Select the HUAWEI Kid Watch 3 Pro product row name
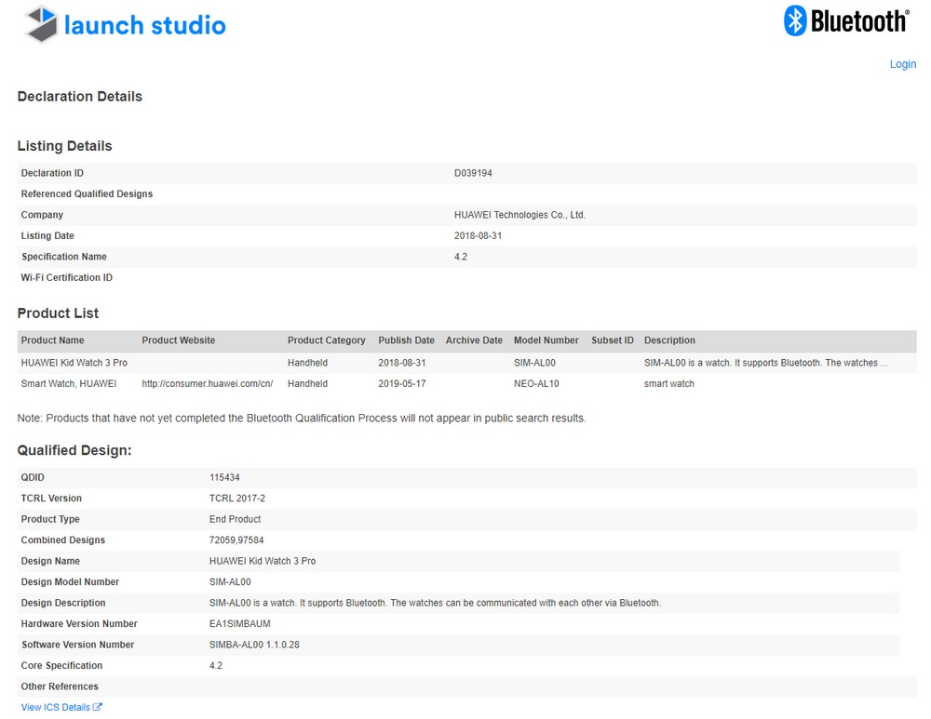931x719 pixels. 74,363
